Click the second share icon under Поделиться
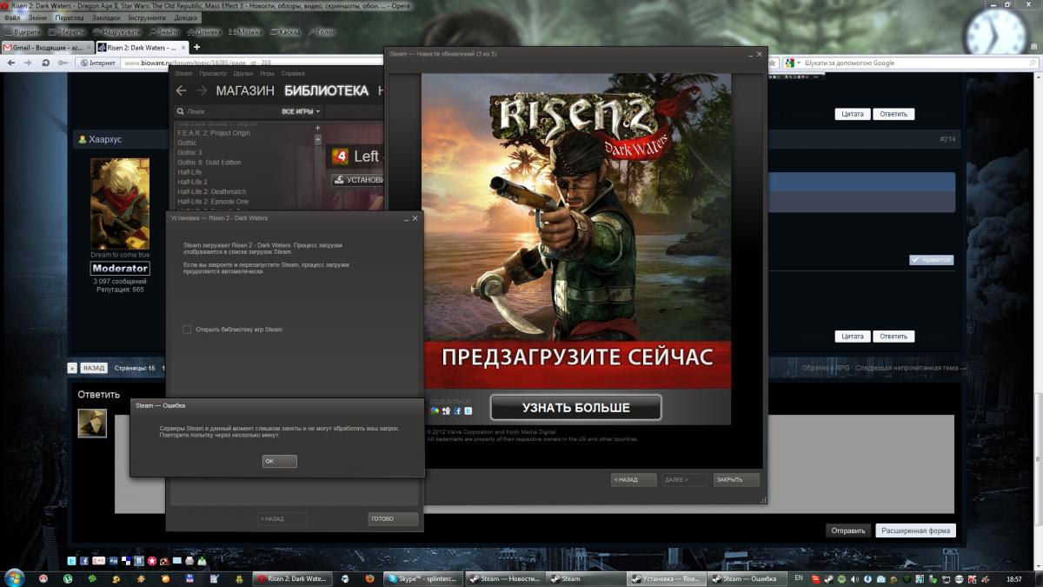 (x=446, y=410)
